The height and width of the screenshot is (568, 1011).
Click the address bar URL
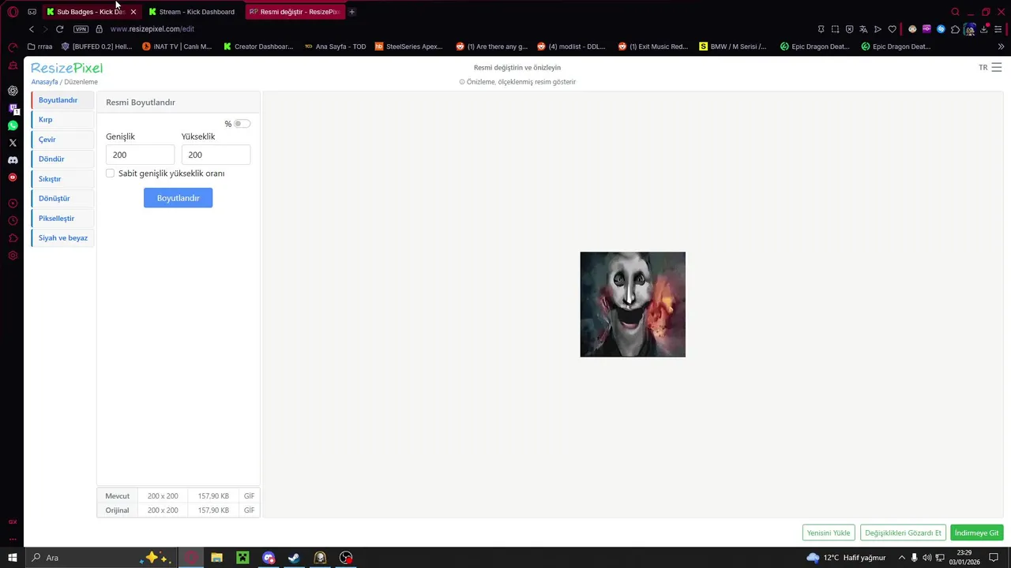[x=152, y=29]
